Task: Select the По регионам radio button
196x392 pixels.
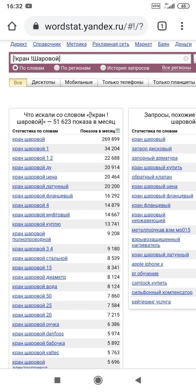Action: [57, 68]
